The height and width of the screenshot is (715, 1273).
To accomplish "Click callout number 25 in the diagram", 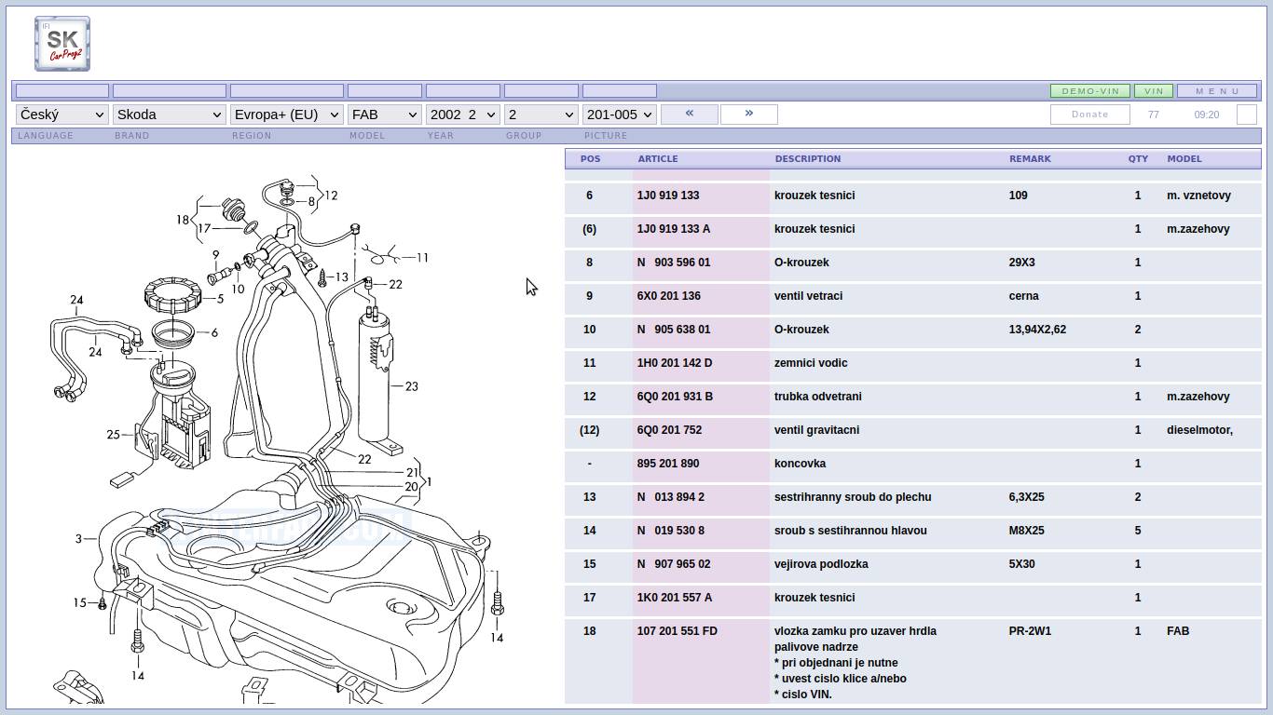I will (x=114, y=435).
